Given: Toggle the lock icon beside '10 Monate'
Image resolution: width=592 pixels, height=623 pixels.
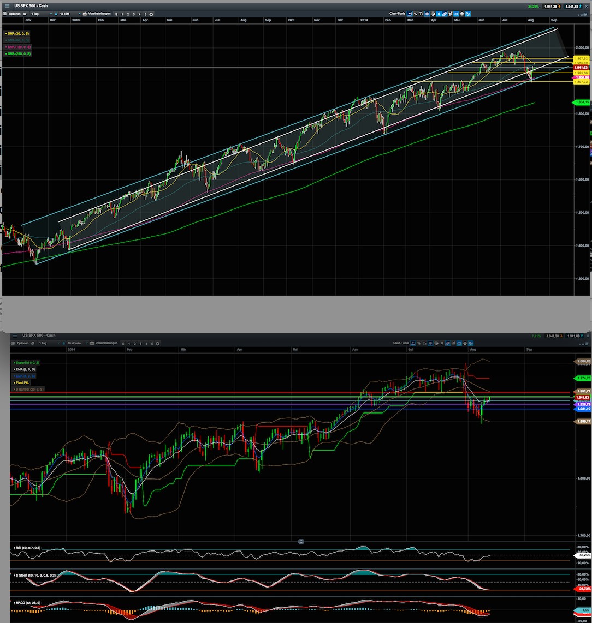Looking at the screenshot, I should pyautogui.click(x=64, y=343).
